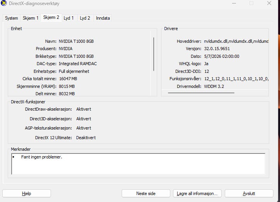The width and height of the screenshot is (280, 202).
Task: Click Lagre all informasjon button
Action: click(x=197, y=194)
